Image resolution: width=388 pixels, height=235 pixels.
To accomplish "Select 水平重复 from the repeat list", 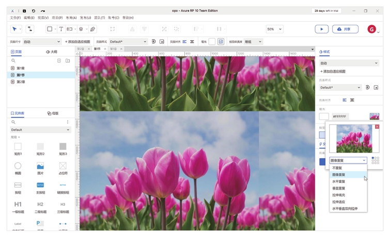I will click(339, 181).
